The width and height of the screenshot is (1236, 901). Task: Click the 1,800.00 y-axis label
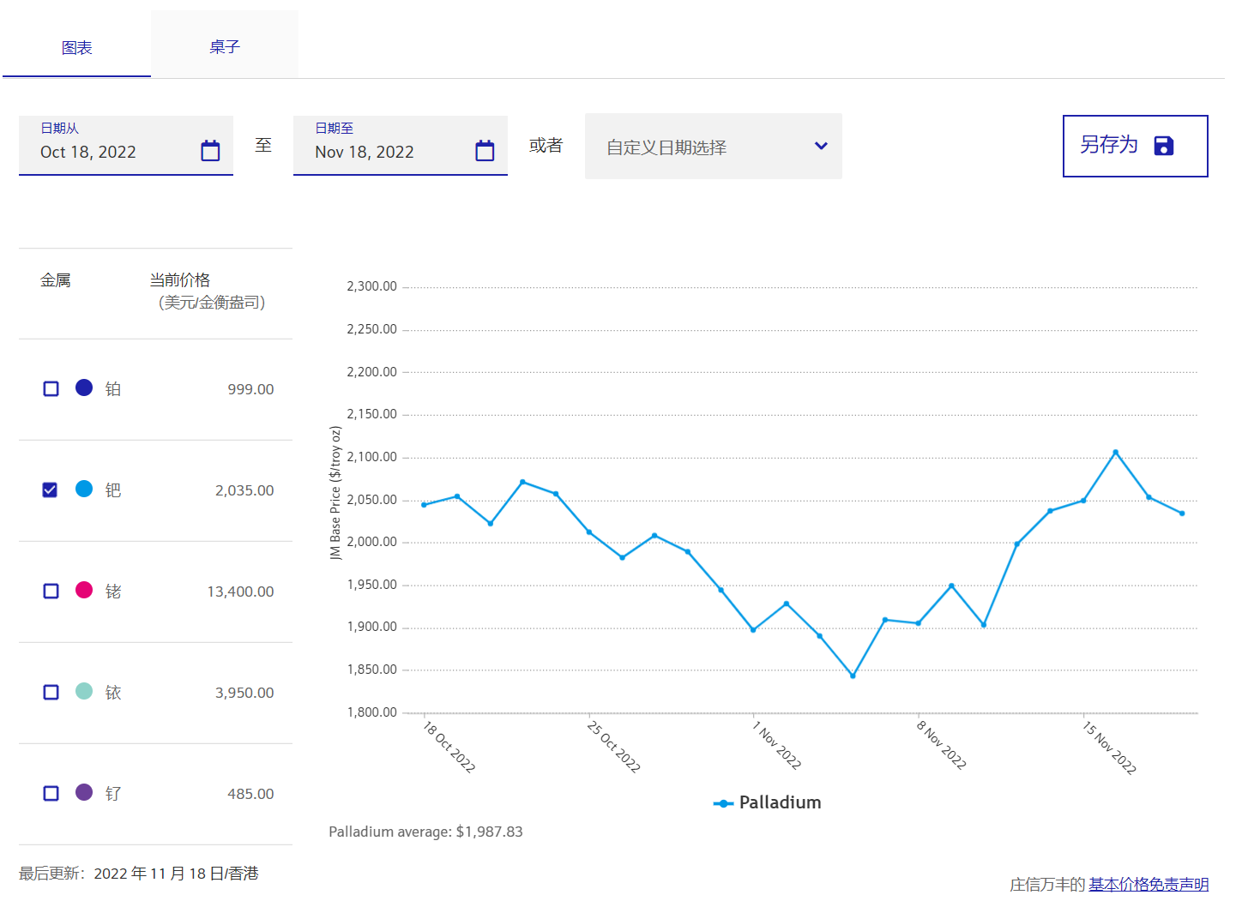tap(371, 712)
